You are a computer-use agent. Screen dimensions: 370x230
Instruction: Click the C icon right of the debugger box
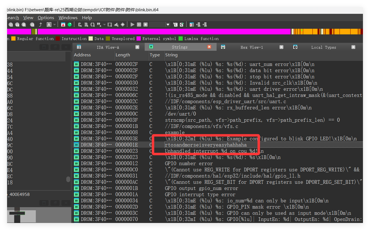coord(175,25)
